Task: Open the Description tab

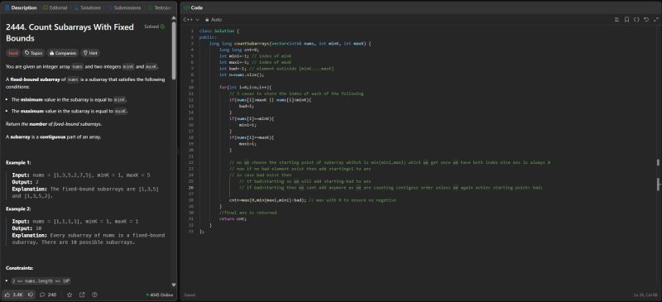Action: (x=21, y=7)
